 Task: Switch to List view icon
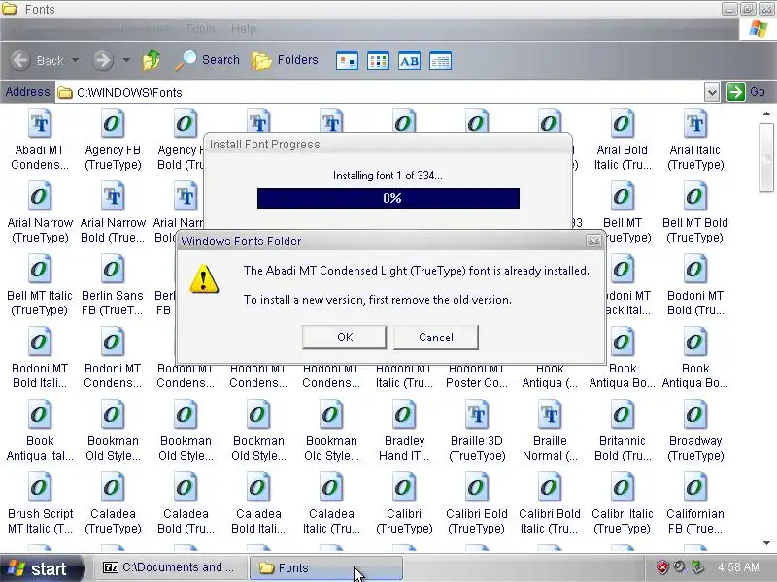[378, 61]
